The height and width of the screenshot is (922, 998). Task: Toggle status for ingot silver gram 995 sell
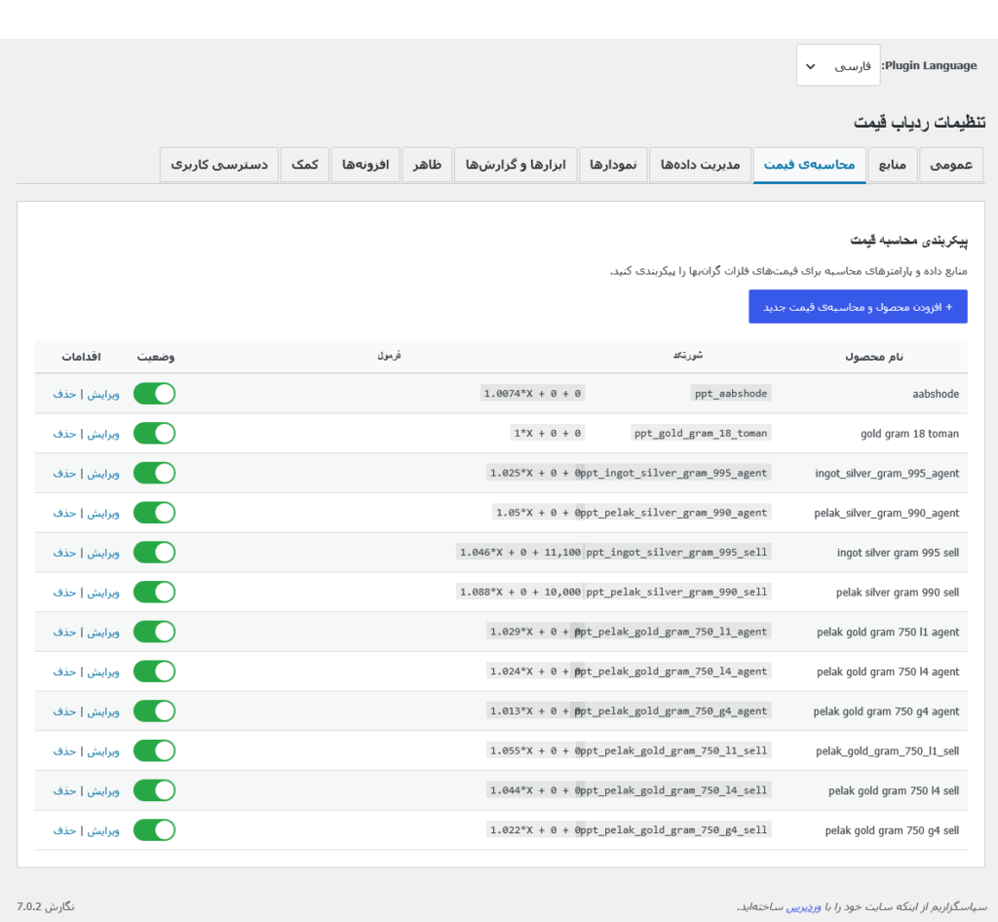154,553
